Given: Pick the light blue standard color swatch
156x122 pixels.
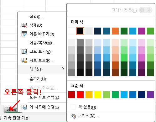Looking at the screenshot, I should [124, 95].
